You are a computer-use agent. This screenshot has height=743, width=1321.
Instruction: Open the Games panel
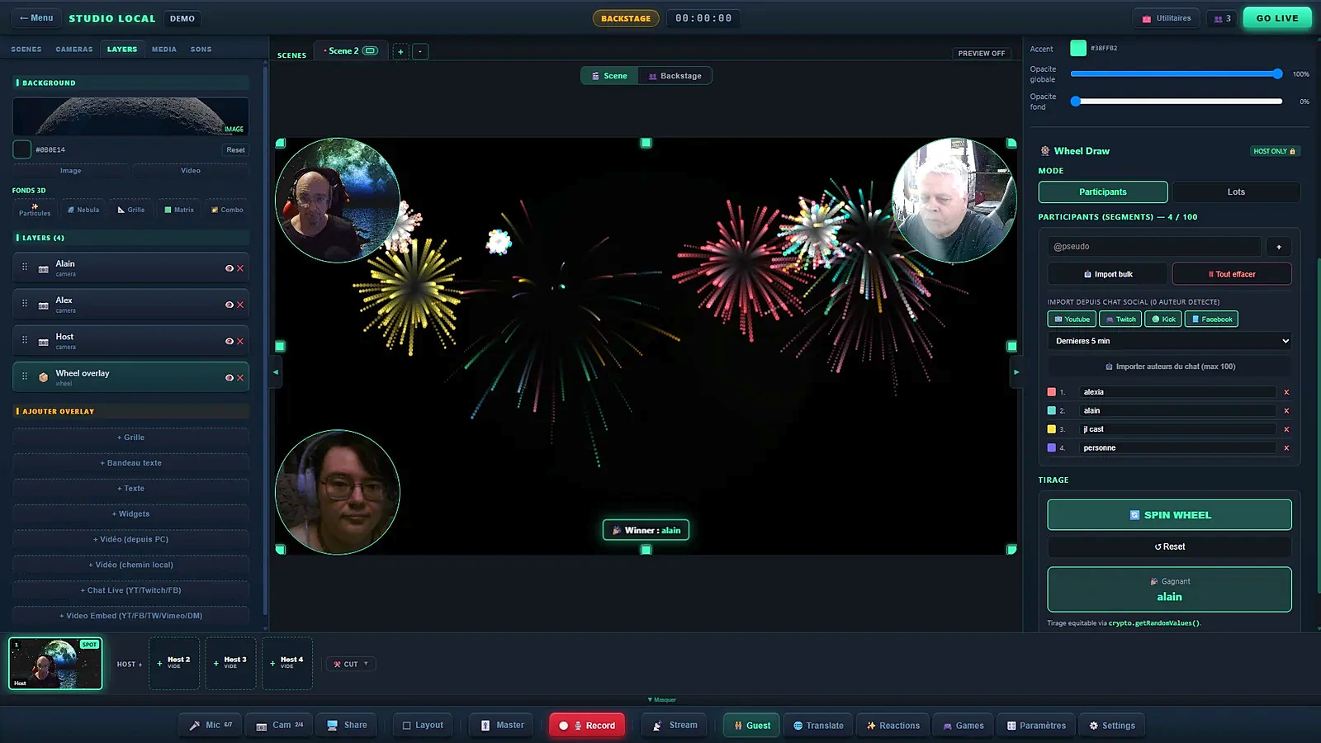[963, 726]
